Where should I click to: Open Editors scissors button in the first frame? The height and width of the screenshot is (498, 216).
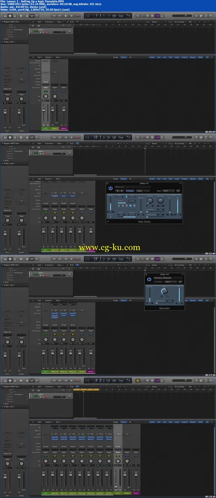point(37,15)
